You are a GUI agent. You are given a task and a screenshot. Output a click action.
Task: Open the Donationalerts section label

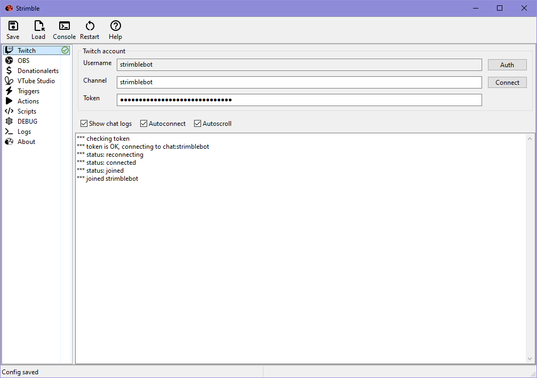coord(38,71)
